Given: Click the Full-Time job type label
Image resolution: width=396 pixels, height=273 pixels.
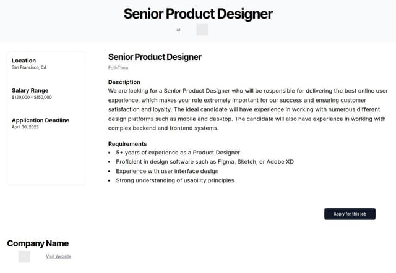Looking at the screenshot, I should 118,67.
